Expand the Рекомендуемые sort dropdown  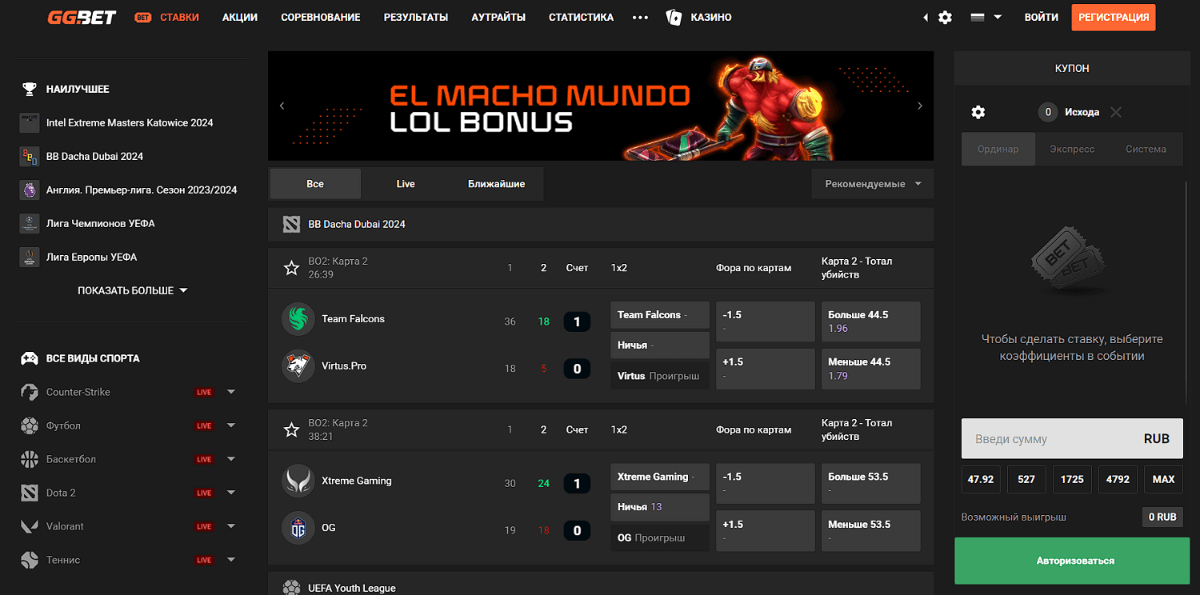tap(873, 184)
